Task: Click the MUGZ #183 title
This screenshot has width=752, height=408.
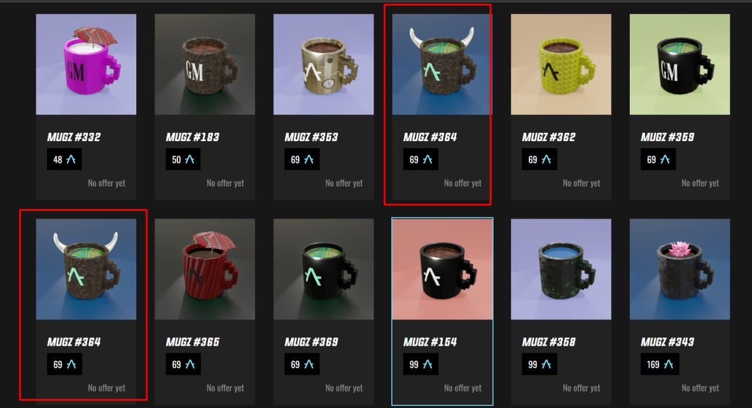Action: tap(193, 137)
